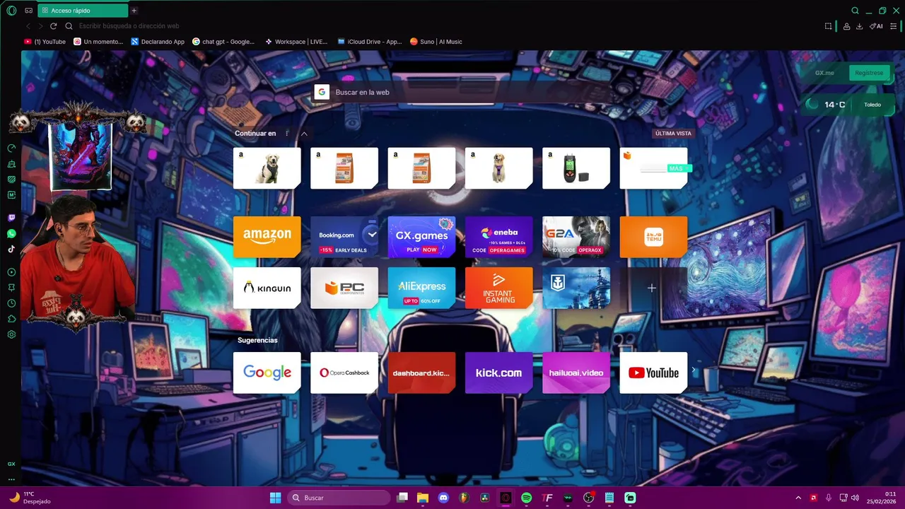The image size is (905, 509).
Task: Open the Amazon speed dial tile
Action: click(267, 237)
